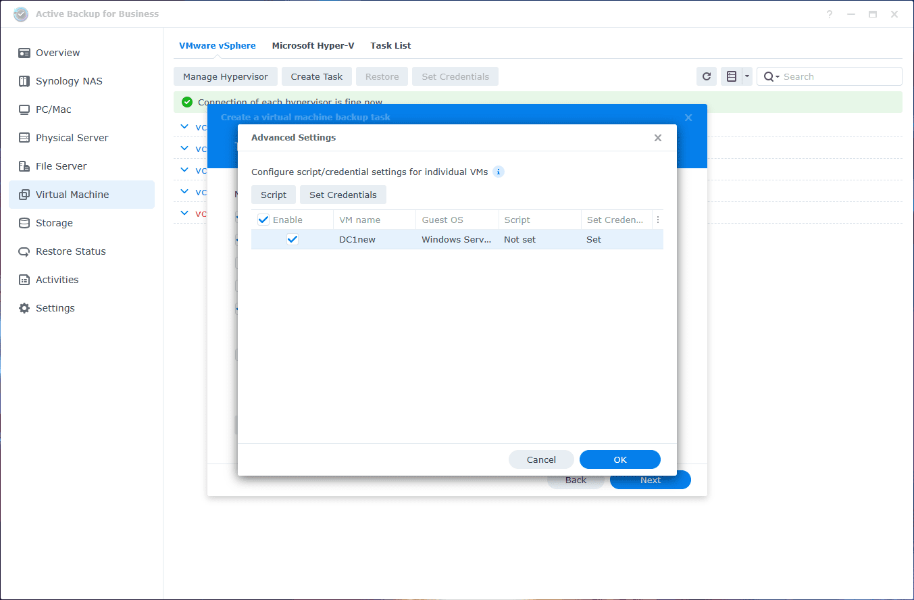The width and height of the screenshot is (914, 600).
Task: Switch to the VMware vSphere tab
Action: pos(218,46)
